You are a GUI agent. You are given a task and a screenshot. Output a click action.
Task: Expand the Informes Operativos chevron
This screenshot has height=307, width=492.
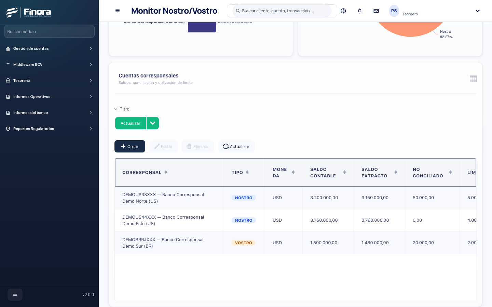point(91,97)
